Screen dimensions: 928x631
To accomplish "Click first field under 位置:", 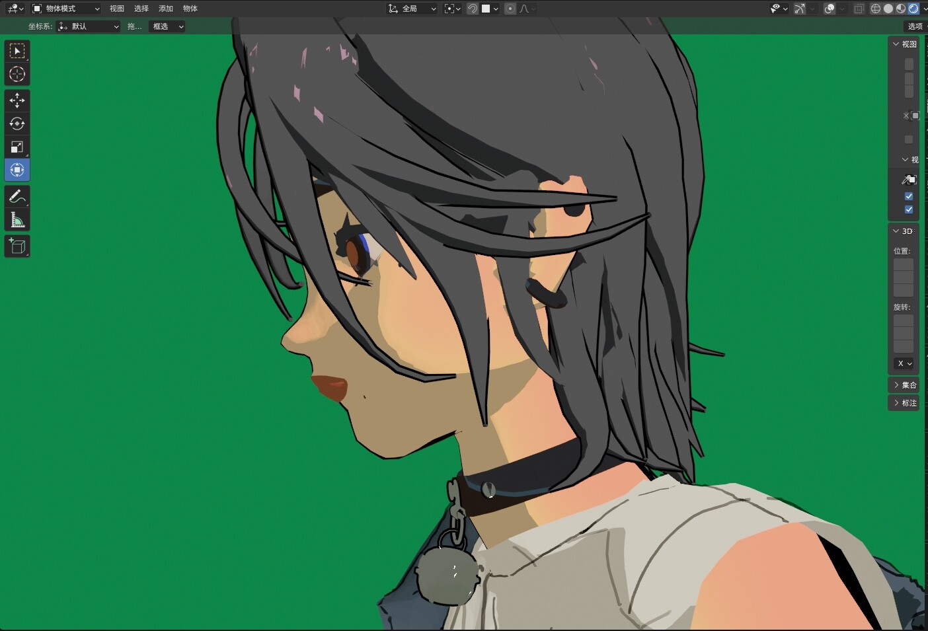I will pos(904,264).
